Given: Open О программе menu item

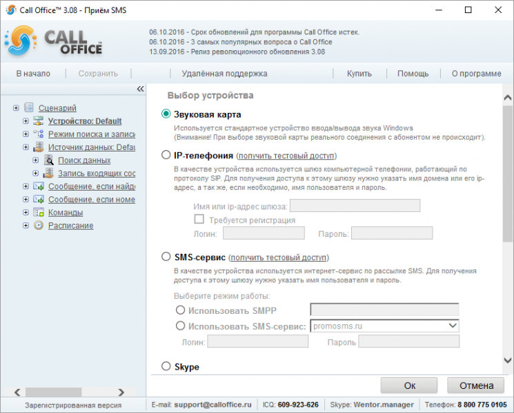Looking at the screenshot, I should click(x=476, y=74).
